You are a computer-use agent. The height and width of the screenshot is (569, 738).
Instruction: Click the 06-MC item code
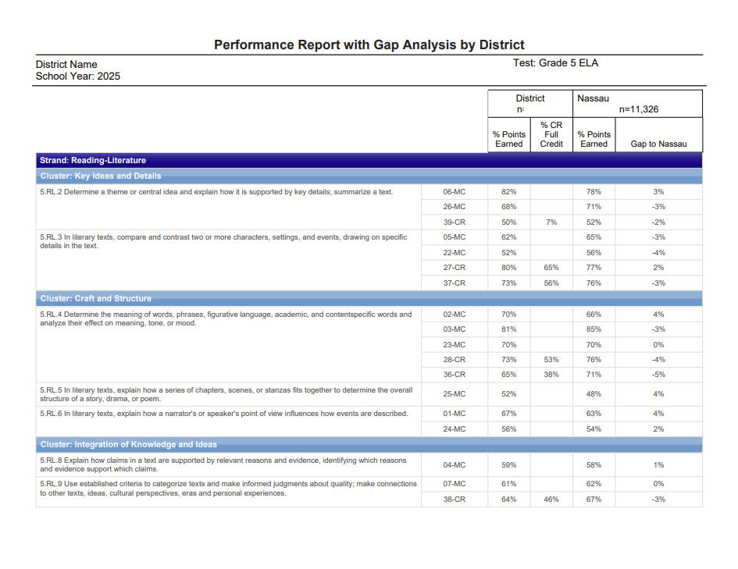(x=455, y=192)
